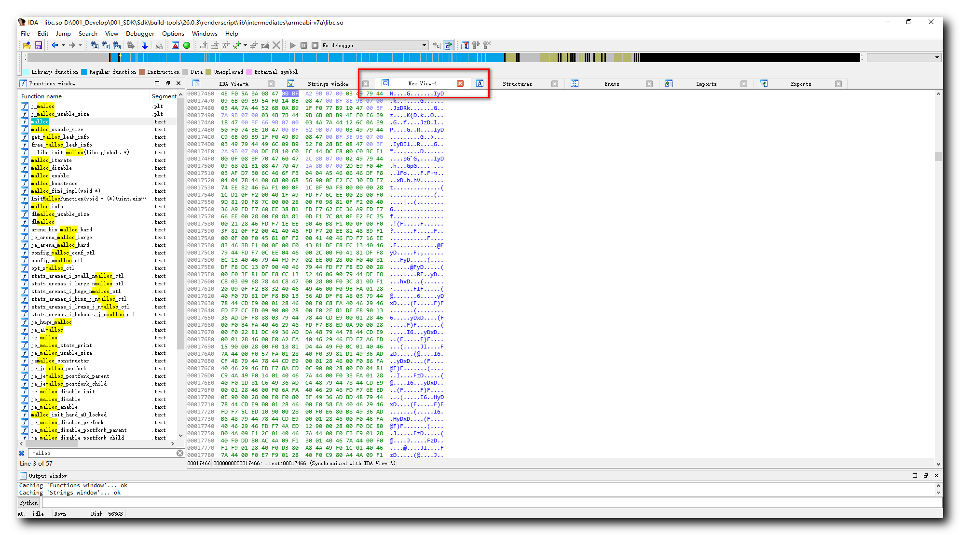Open the back-arrow history dropdown chevron

[64, 45]
